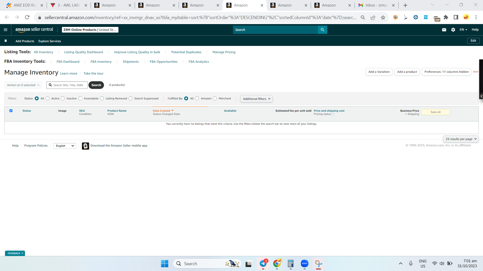Open the settings gear in header
Viewport: 483px width, 271px height.
[453, 30]
